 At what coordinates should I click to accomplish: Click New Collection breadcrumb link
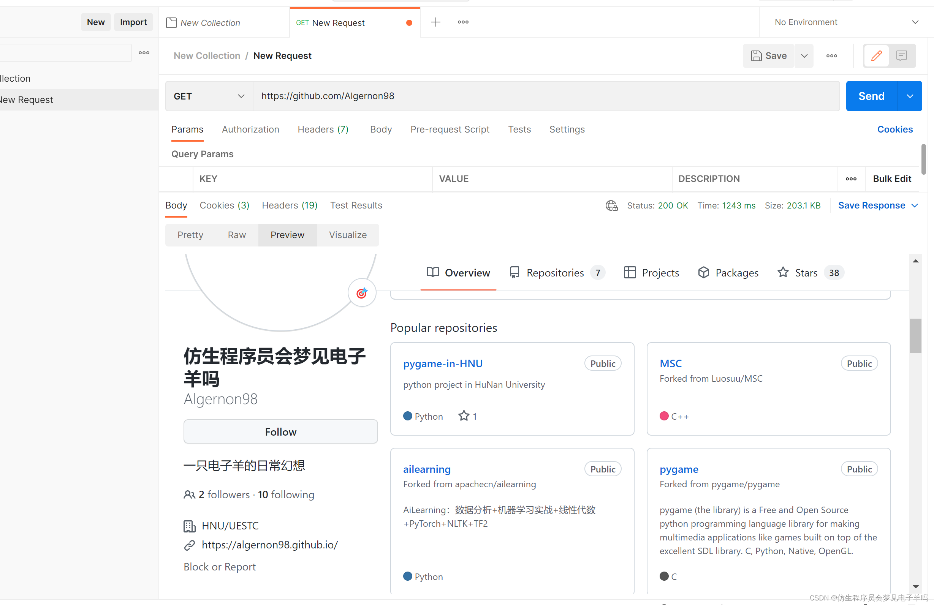pos(207,56)
